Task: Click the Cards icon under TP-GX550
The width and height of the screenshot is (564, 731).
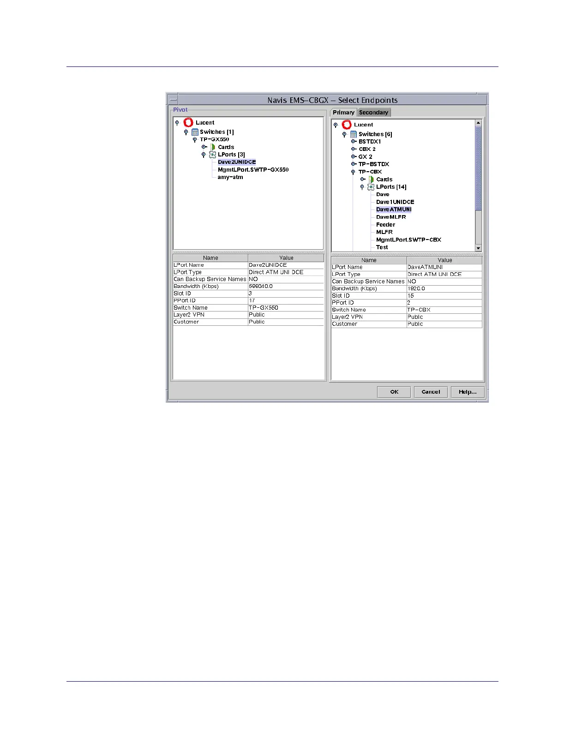Action: (x=213, y=147)
